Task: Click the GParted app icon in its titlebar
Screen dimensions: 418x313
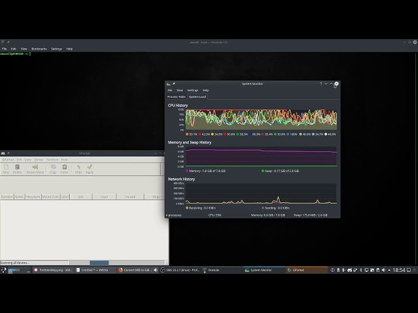Action: (3, 153)
